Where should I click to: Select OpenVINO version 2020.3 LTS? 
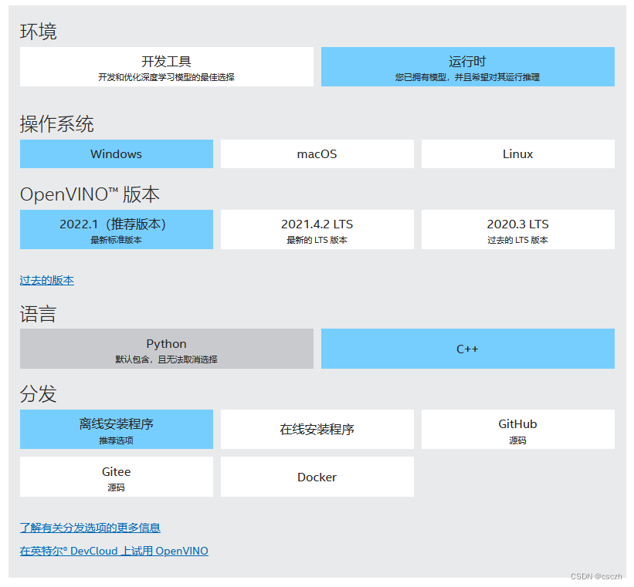pos(518,229)
